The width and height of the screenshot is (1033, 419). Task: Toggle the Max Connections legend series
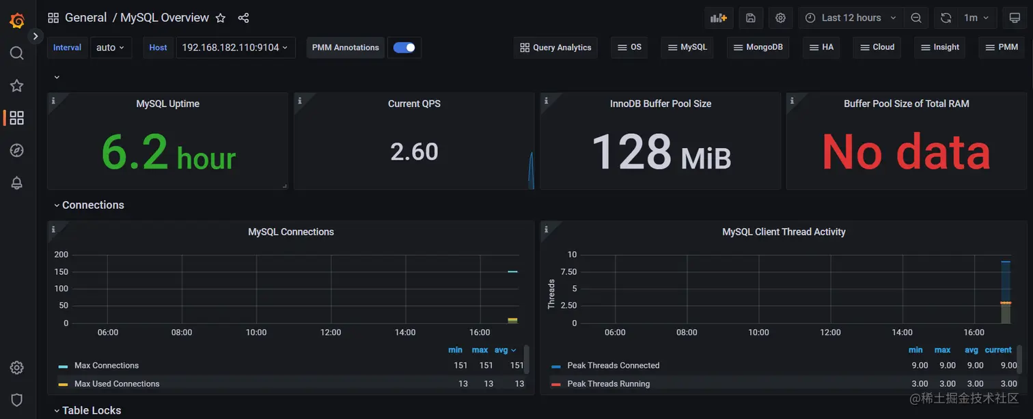[x=107, y=366]
